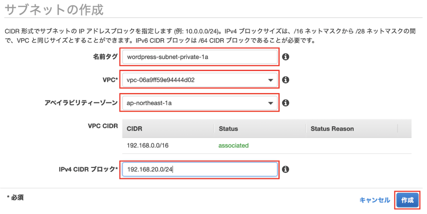Click the Status column header
This screenshot has height=214, width=427.
tap(228, 129)
